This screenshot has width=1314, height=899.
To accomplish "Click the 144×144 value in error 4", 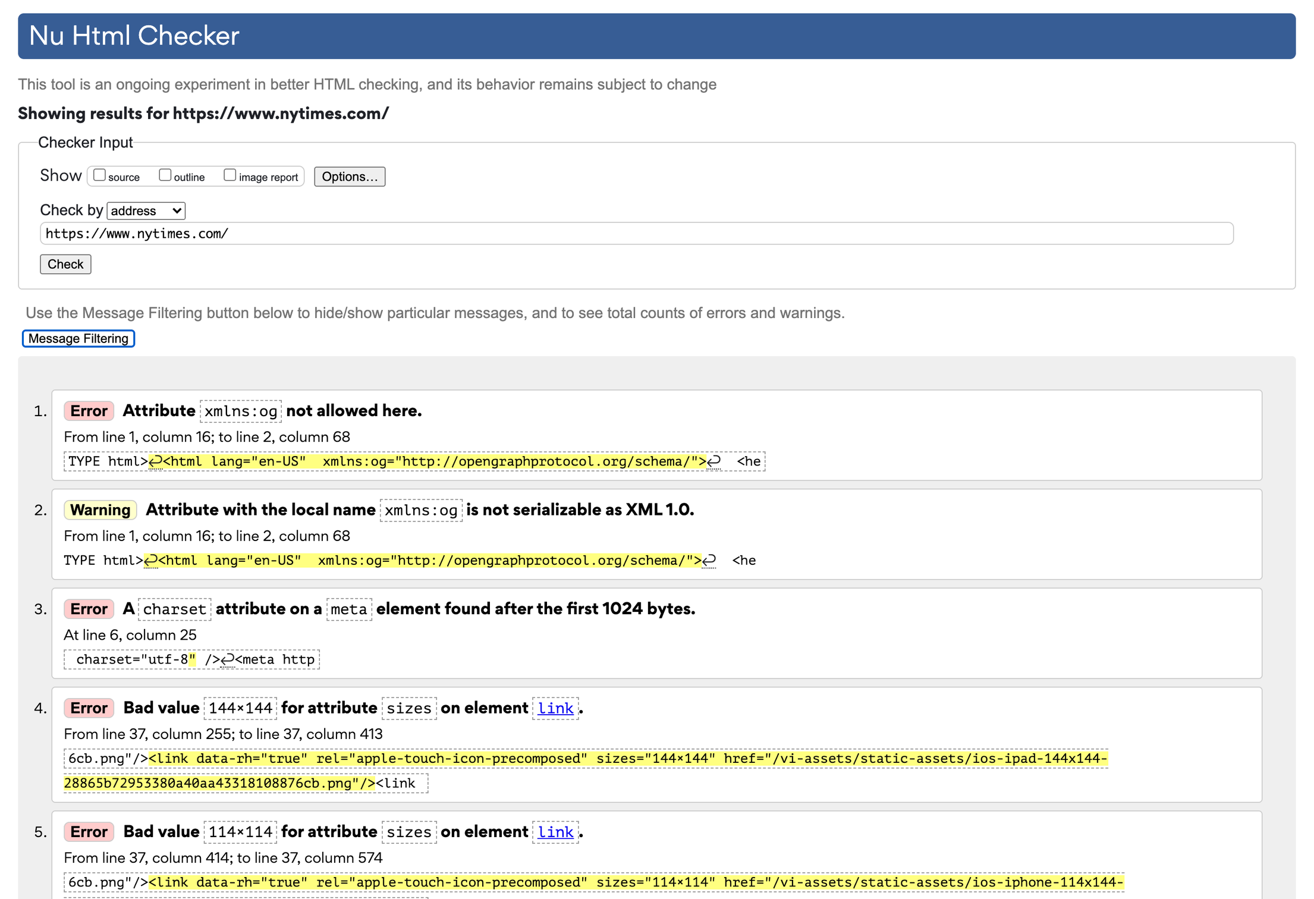I will (x=240, y=708).
